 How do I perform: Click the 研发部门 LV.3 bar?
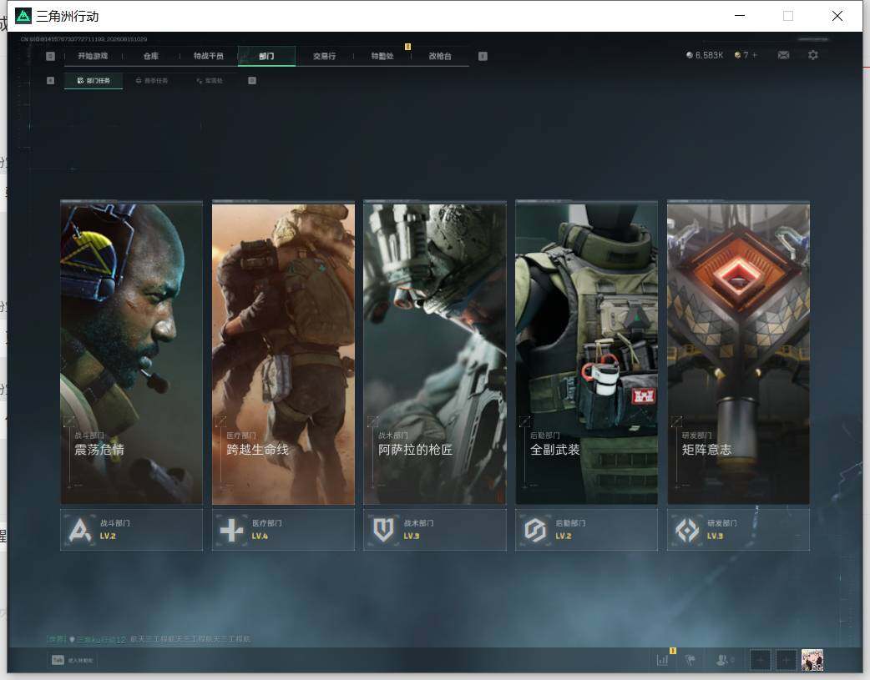point(739,530)
